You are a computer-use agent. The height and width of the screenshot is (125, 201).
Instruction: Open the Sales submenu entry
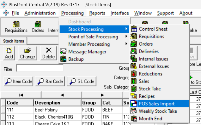(x=159, y=81)
